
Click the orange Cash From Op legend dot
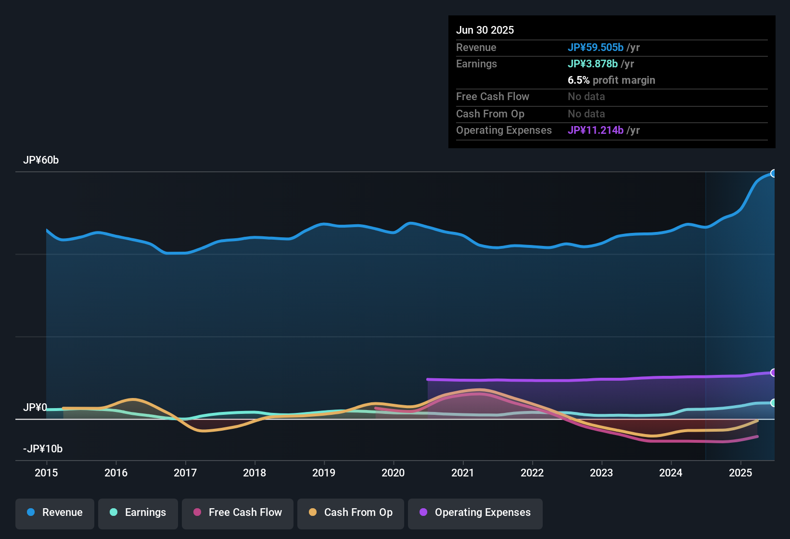312,513
